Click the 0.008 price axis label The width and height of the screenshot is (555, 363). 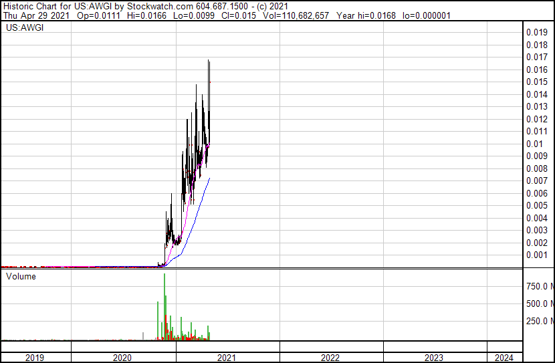pos(537,168)
